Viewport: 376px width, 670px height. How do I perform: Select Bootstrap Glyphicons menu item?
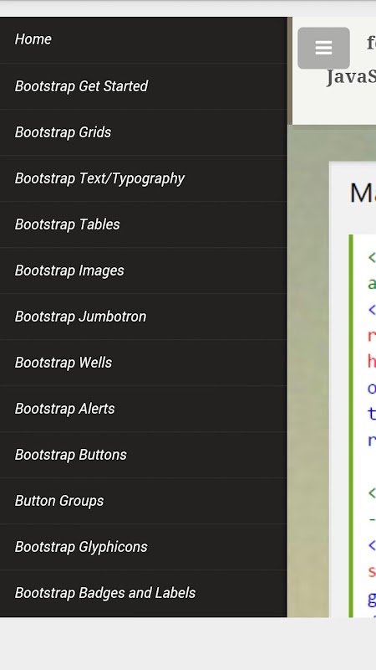pos(143,548)
